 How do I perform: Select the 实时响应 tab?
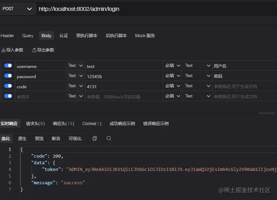(x=9, y=124)
